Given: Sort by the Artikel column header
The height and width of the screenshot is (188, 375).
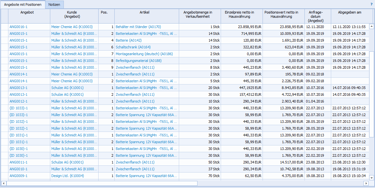Looking at the screenshot, I should (147, 12).
